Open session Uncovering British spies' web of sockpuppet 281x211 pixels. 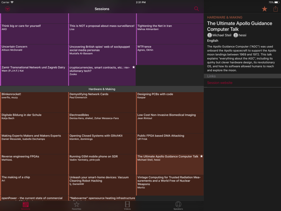pyautogui.click(x=102, y=55)
